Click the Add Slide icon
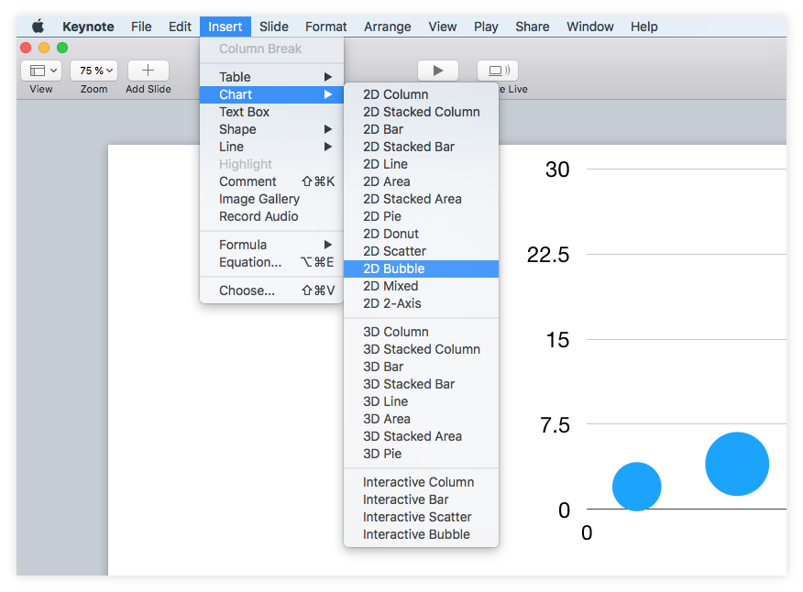The width and height of the screenshot is (803, 592). (x=147, y=70)
